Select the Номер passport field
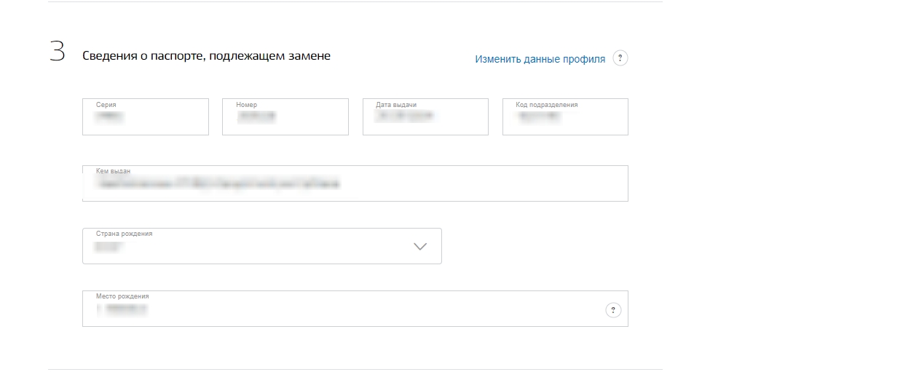903x372 pixels. (x=285, y=116)
